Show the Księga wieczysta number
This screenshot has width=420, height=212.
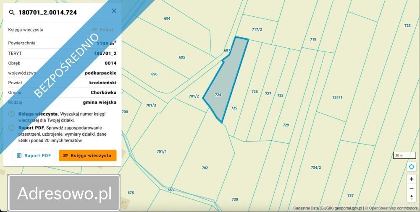(103, 30)
